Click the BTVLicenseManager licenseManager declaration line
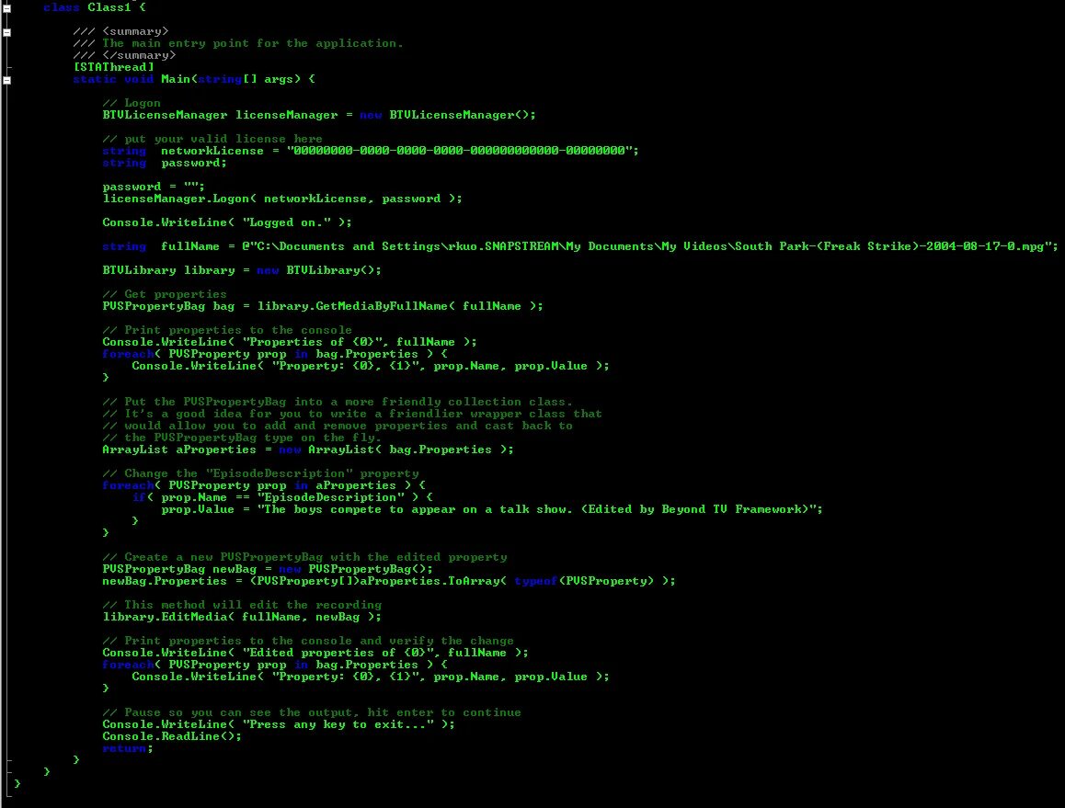Viewport: 1065px width, 808px height. pyautogui.click(x=319, y=116)
